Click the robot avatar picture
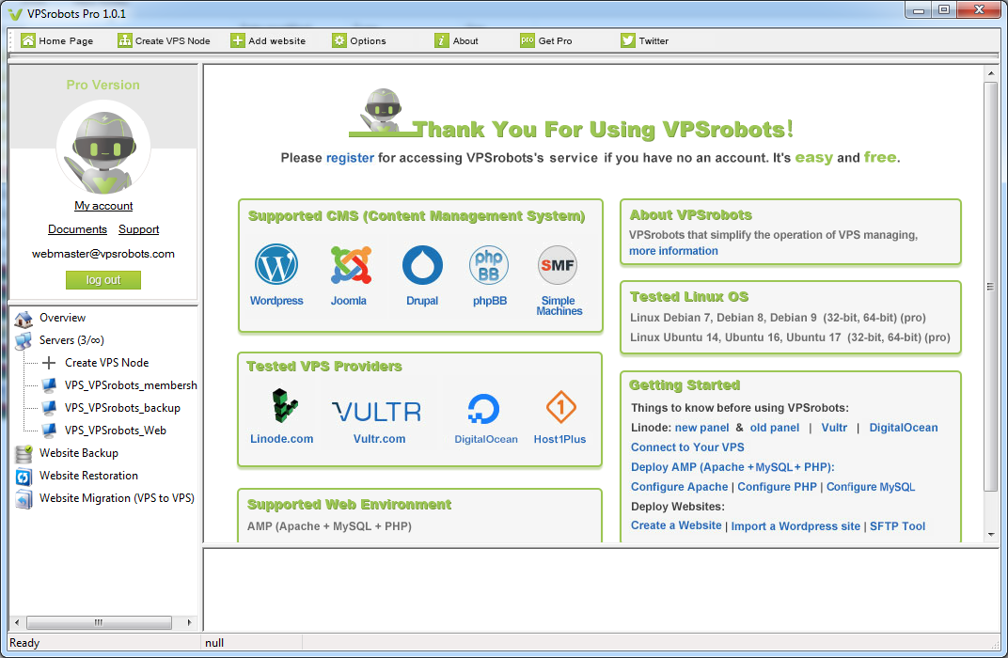This screenshot has height=658, width=1008. pos(103,149)
